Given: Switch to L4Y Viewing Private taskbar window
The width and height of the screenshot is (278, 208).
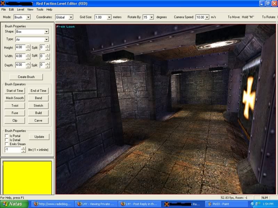Looking at the screenshot, I should pos(96,204).
